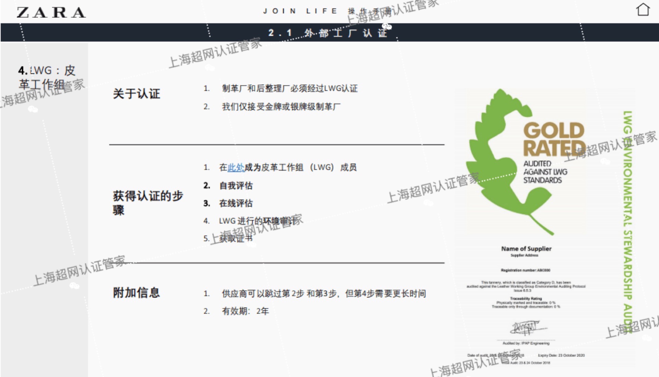
Task: Select the line '制革厂和后整理厂必须经过LWG认证'
Action: 290,88
